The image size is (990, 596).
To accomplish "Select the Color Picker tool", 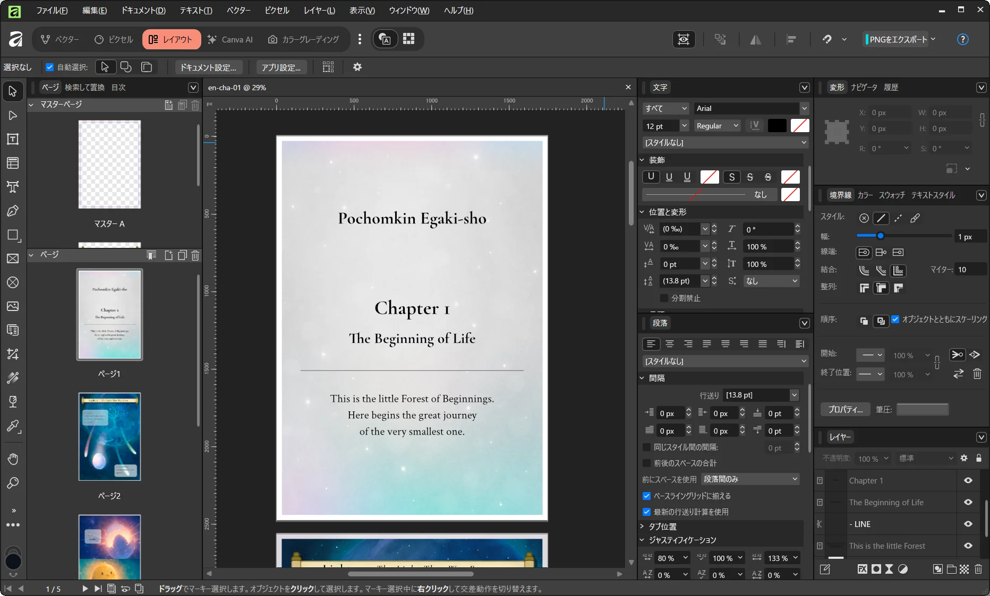I will click(13, 427).
